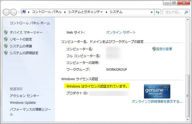Image resolution: width=192 pixels, height=124 pixels.
Task: Click shield icon beside システムの保護
Action: (6, 46)
